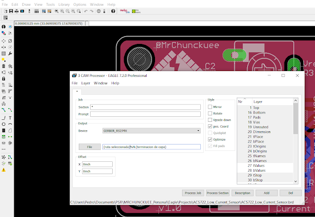This screenshot has height=217, width=315.
Task: Open the CAM processor toolbar icon
Action: coord(22,11)
